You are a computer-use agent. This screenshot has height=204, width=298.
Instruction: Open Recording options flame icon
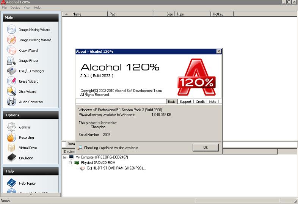(11, 137)
